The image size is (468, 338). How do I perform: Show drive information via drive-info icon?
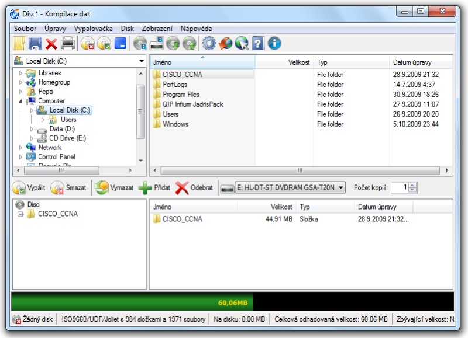coord(157,43)
